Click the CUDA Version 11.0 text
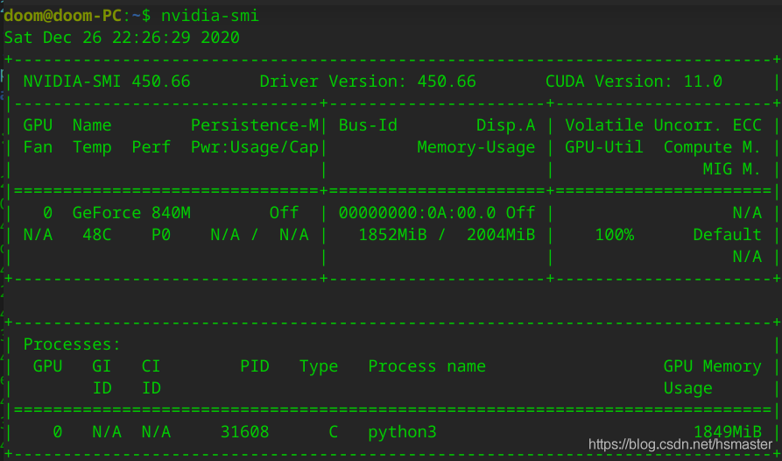Screen dimensions: 782x461 click(x=634, y=82)
